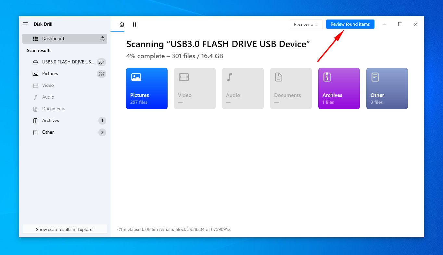Click the drive icon in the sidebar
This screenshot has width=443, height=255.
click(x=35, y=62)
